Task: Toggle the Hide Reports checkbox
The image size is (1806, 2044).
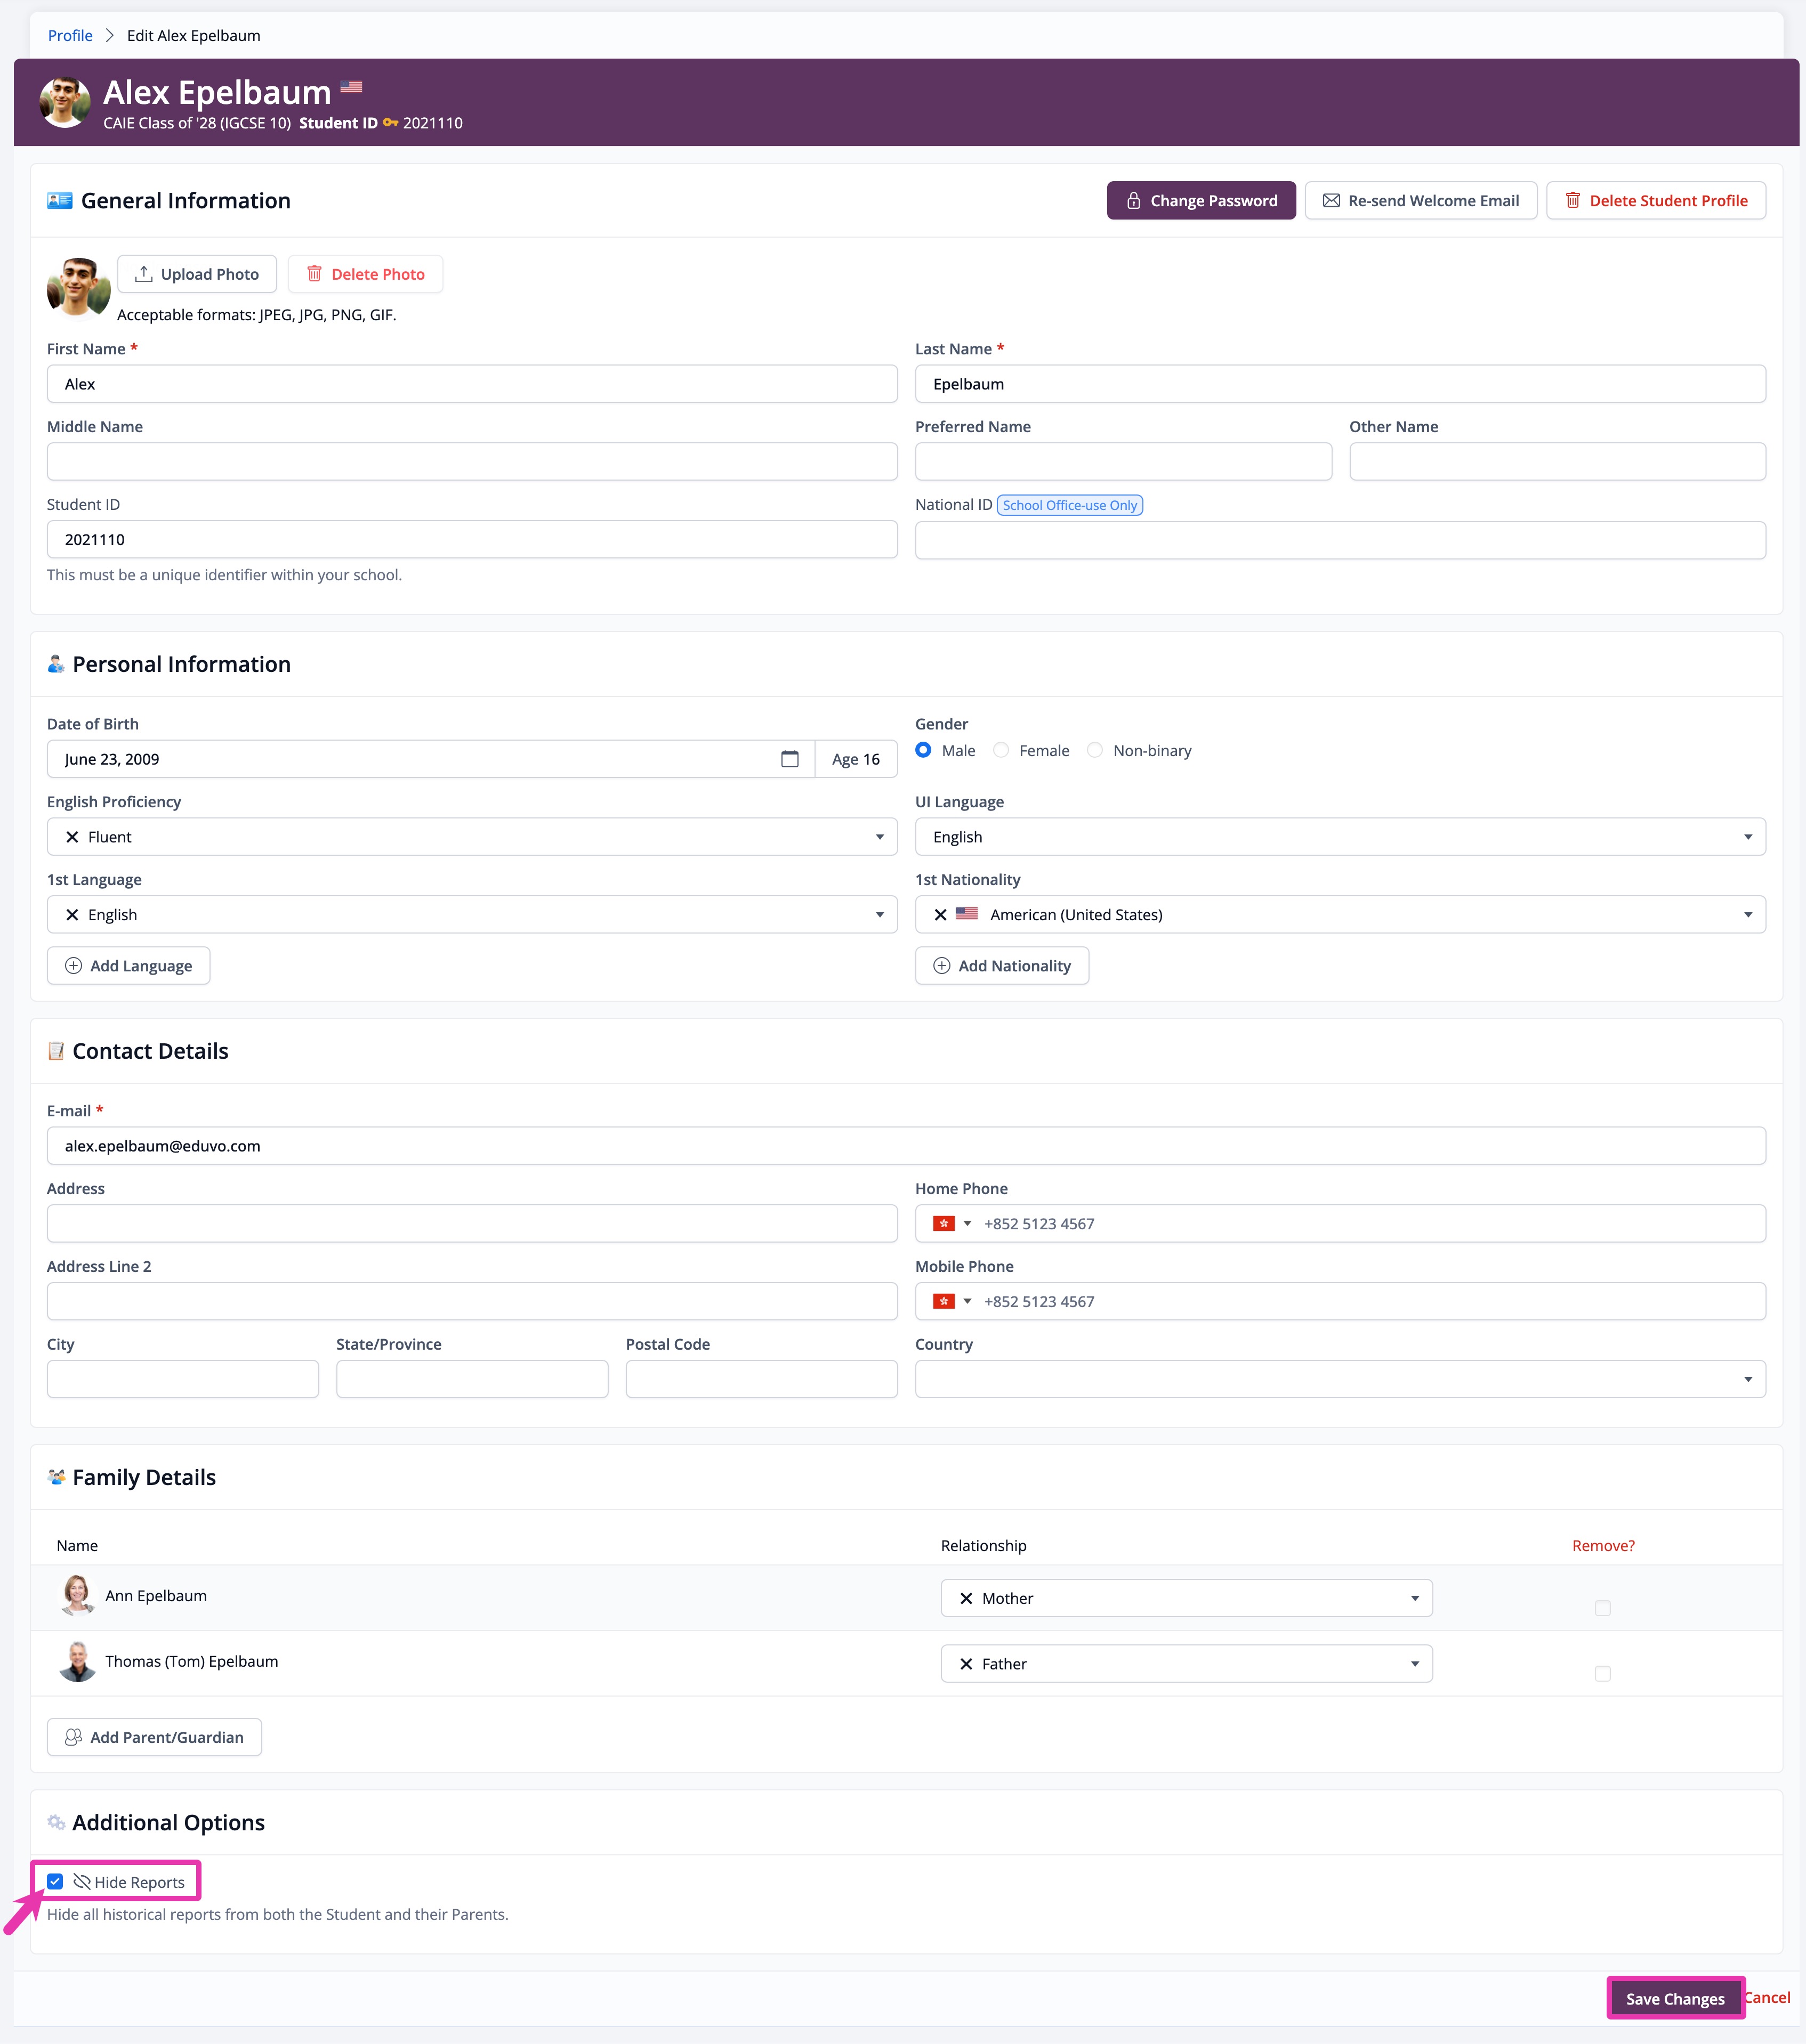Action: tap(55, 1881)
